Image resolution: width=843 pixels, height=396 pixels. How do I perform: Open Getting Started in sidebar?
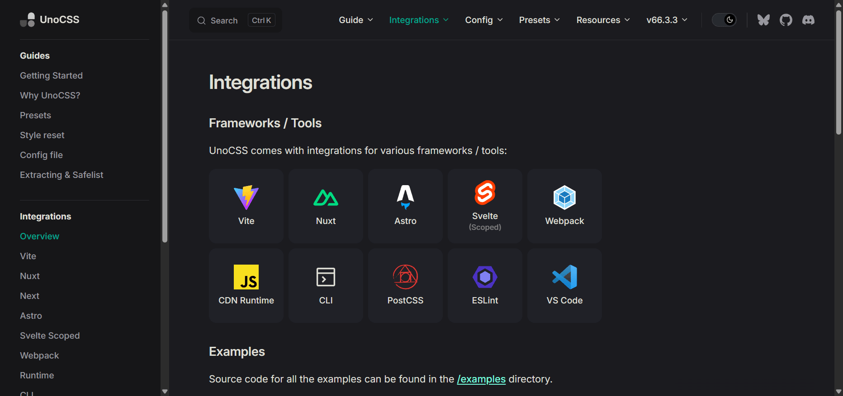[x=51, y=75]
